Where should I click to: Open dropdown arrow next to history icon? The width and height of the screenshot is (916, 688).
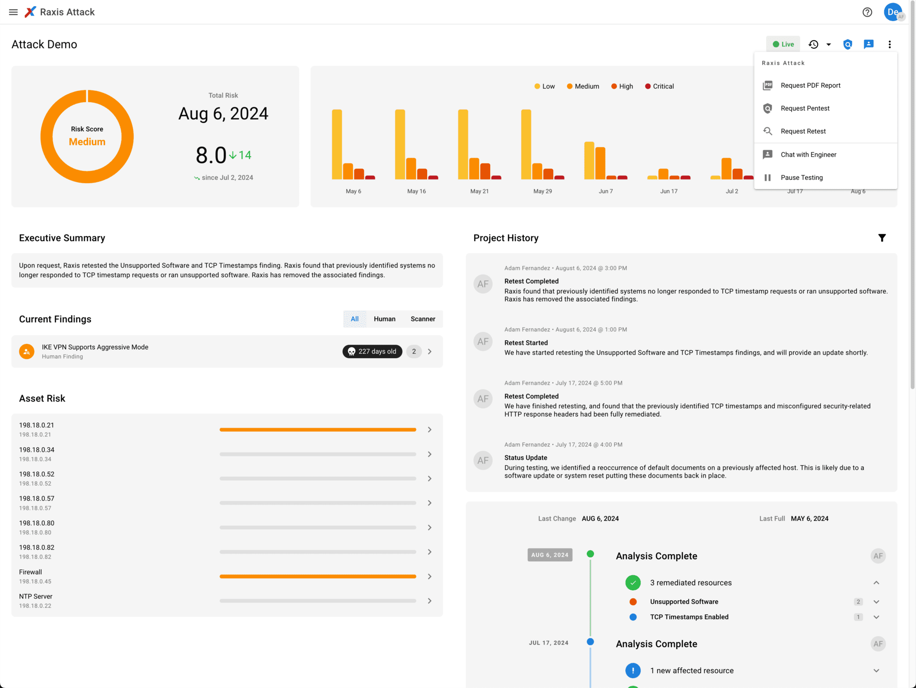pyautogui.click(x=829, y=44)
